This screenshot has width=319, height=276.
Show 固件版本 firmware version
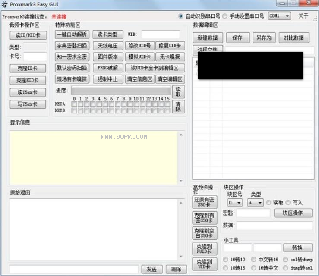coord(108,56)
